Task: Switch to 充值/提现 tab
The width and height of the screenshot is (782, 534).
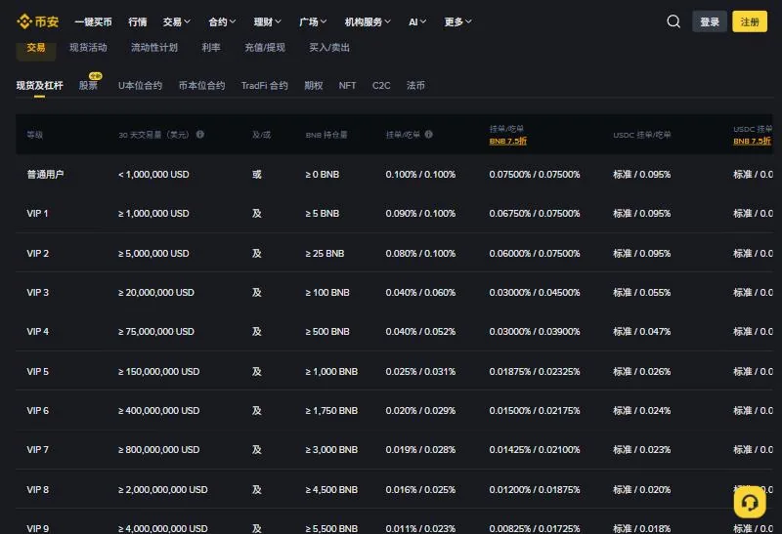Action: click(265, 47)
